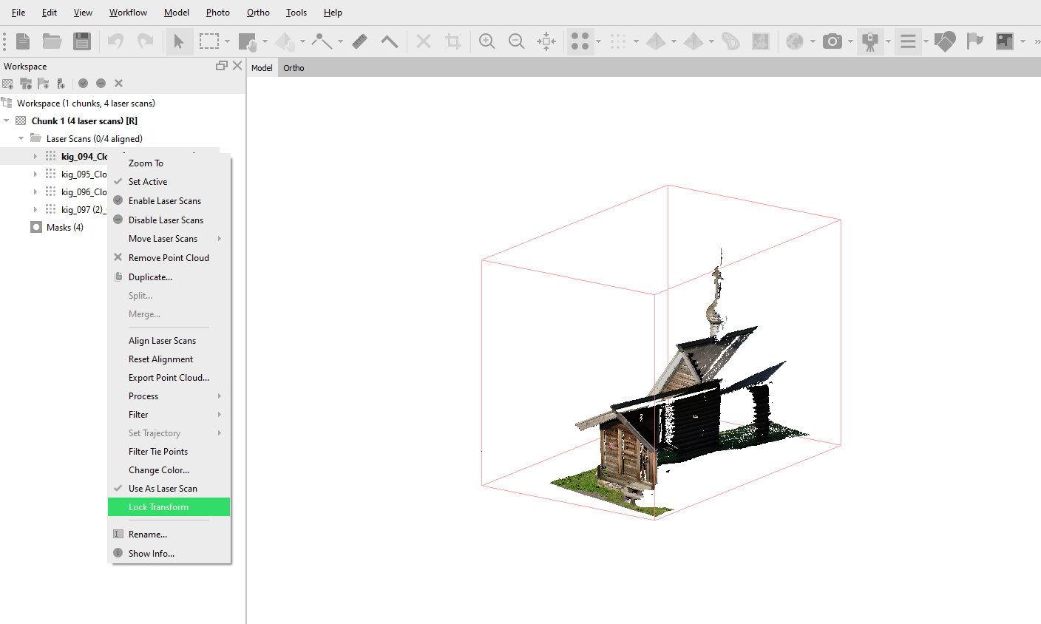Undo the last action
Image resolution: width=1041 pixels, height=624 pixels.
pos(115,41)
